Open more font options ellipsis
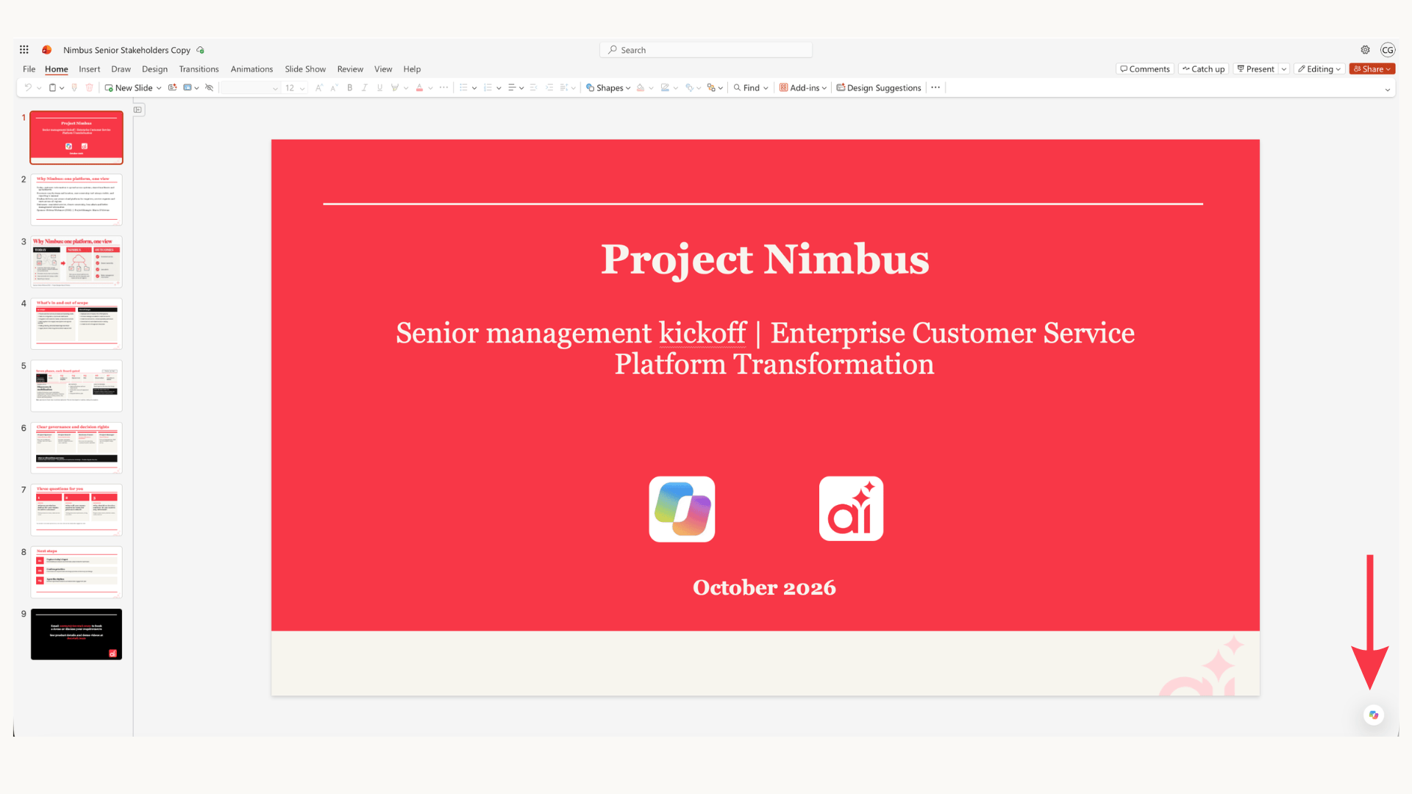1412x794 pixels. [443, 87]
